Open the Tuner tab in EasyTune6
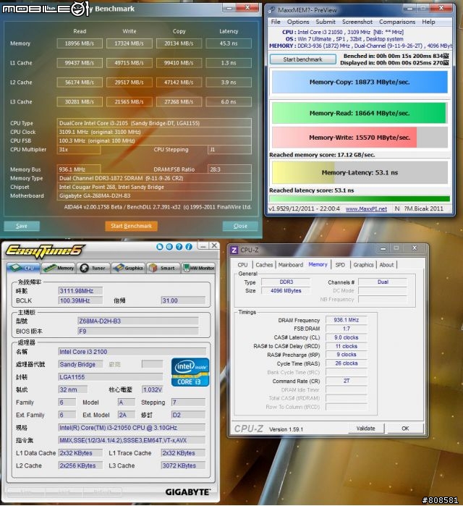 tap(93, 268)
